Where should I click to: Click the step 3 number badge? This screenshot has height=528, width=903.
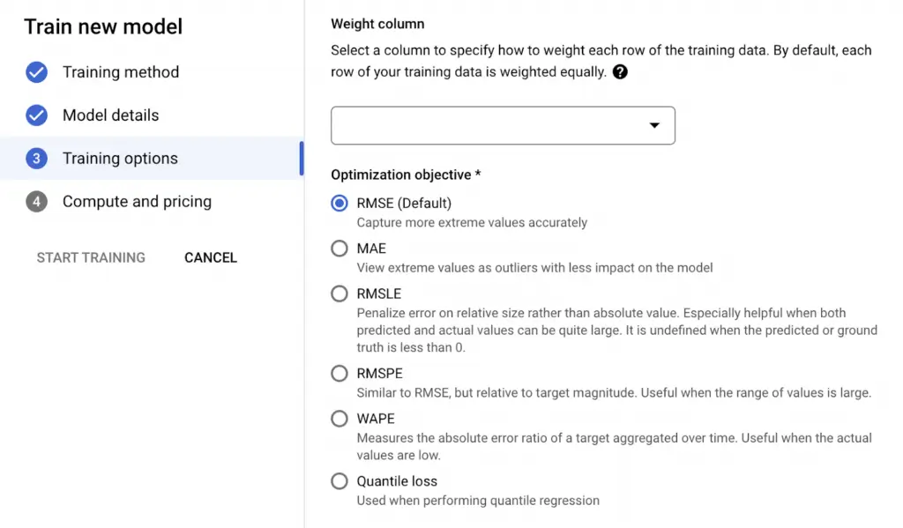pyautogui.click(x=36, y=159)
